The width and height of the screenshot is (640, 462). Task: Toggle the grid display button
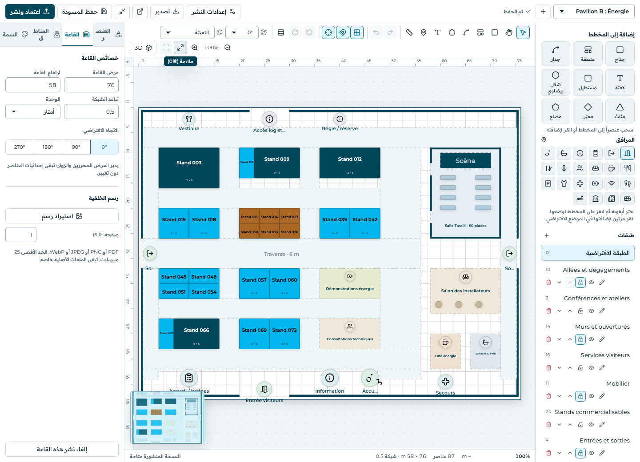[x=357, y=32]
